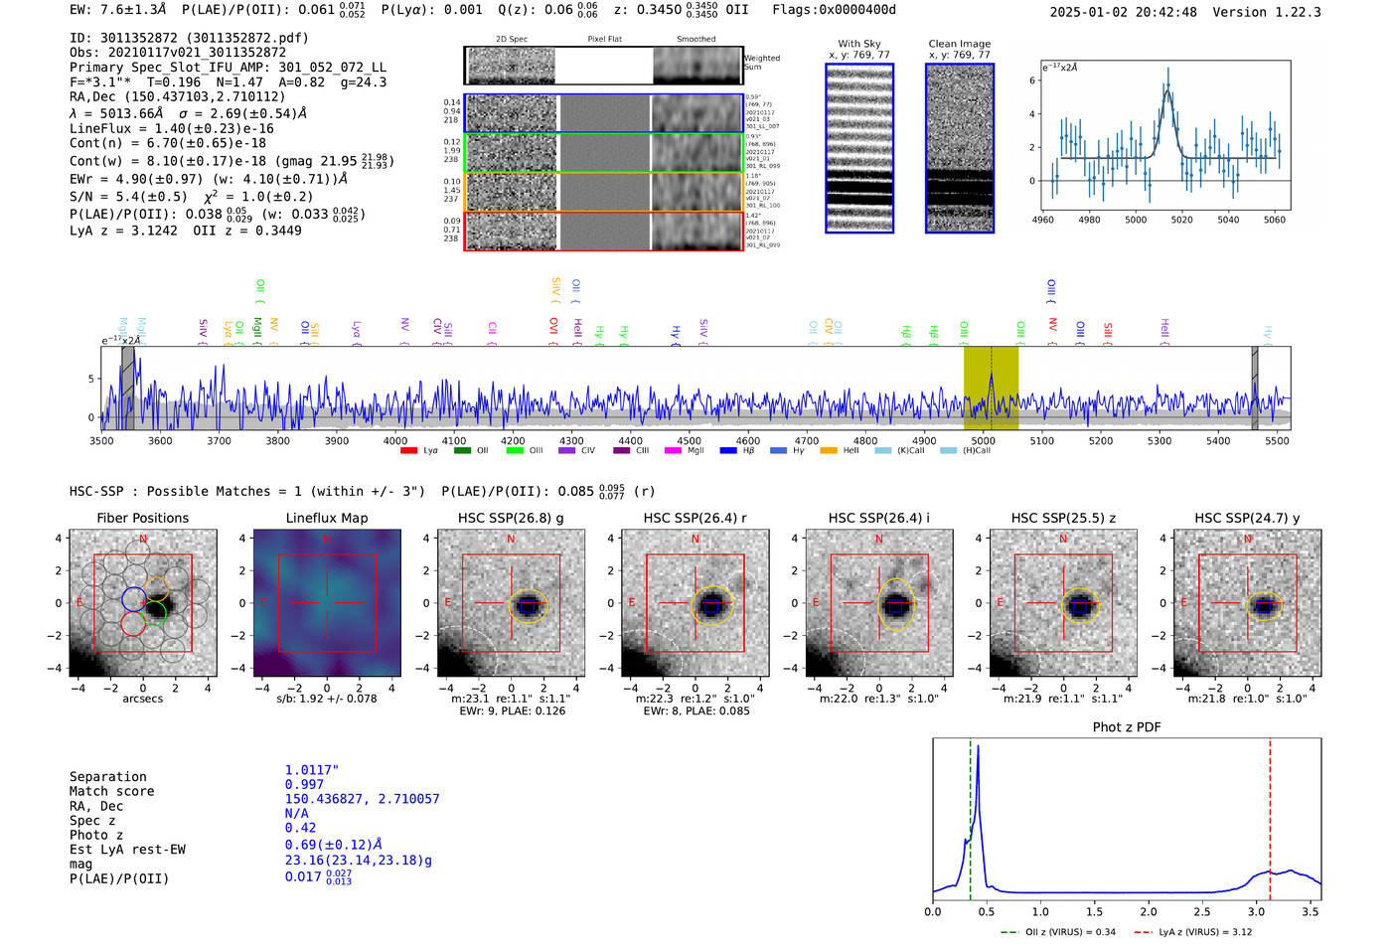This screenshot has height=947, width=1391.
Task: Click the Phot z PDF plot
Action: click(x=1127, y=820)
